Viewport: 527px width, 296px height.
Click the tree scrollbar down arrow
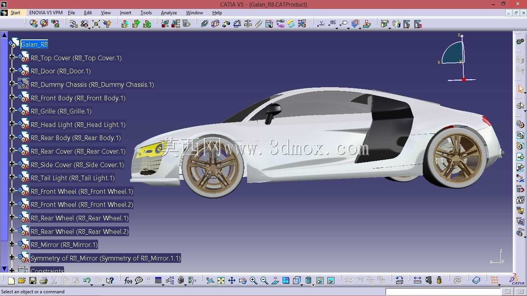point(4,269)
